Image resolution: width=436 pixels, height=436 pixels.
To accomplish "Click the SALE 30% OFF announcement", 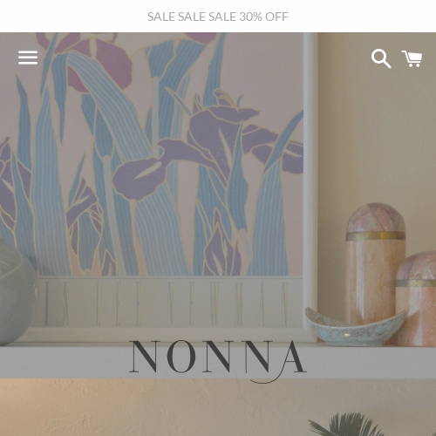I will (x=218, y=17).
